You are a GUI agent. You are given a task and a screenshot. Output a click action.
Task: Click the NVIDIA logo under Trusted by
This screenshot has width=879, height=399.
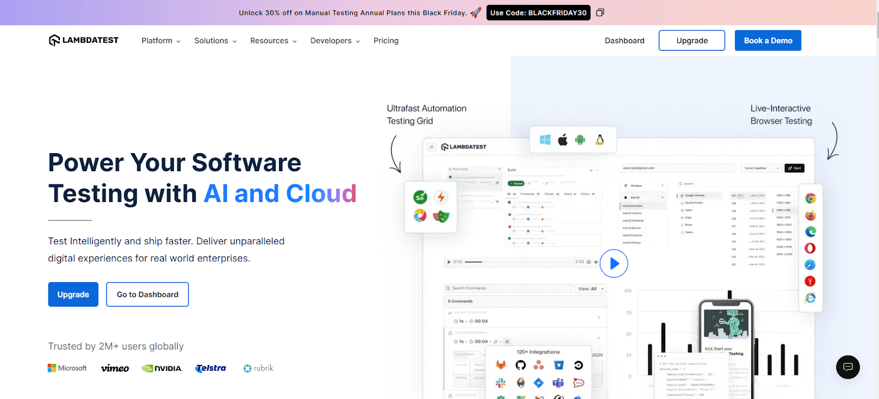162,368
